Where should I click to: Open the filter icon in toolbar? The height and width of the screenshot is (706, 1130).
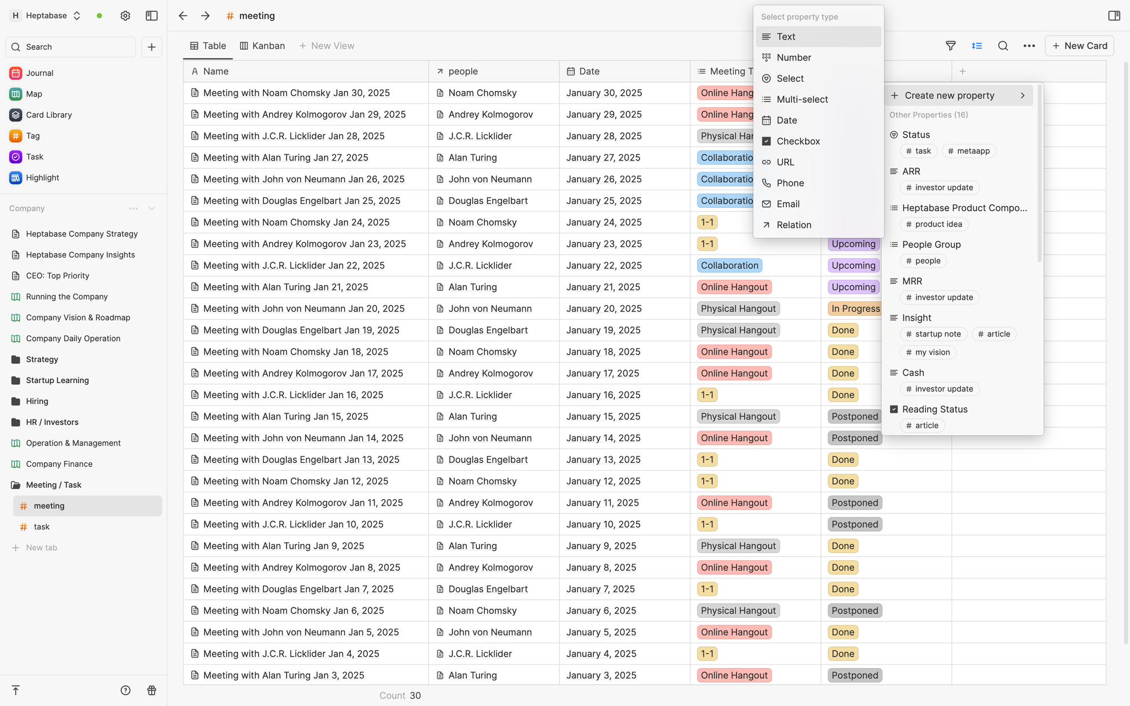pyautogui.click(x=950, y=46)
